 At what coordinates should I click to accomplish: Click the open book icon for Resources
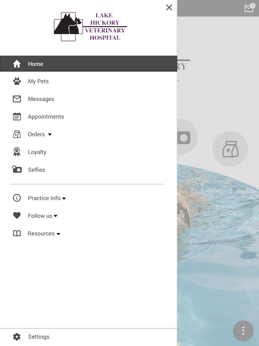point(17,233)
